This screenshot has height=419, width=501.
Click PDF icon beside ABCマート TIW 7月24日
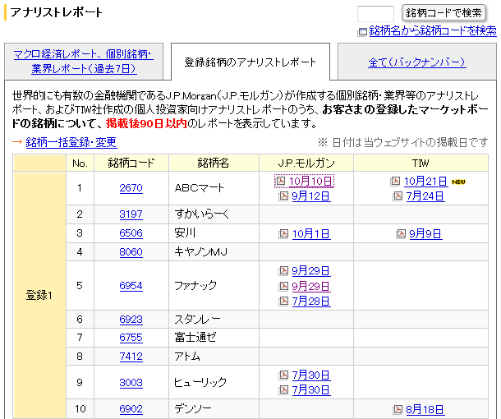pyautogui.click(x=398, y=196)
